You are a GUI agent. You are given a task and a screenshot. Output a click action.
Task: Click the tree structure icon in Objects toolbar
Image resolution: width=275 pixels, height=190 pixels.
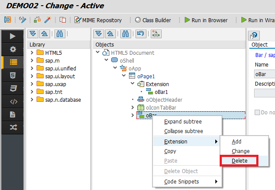(x=156, y=34)
